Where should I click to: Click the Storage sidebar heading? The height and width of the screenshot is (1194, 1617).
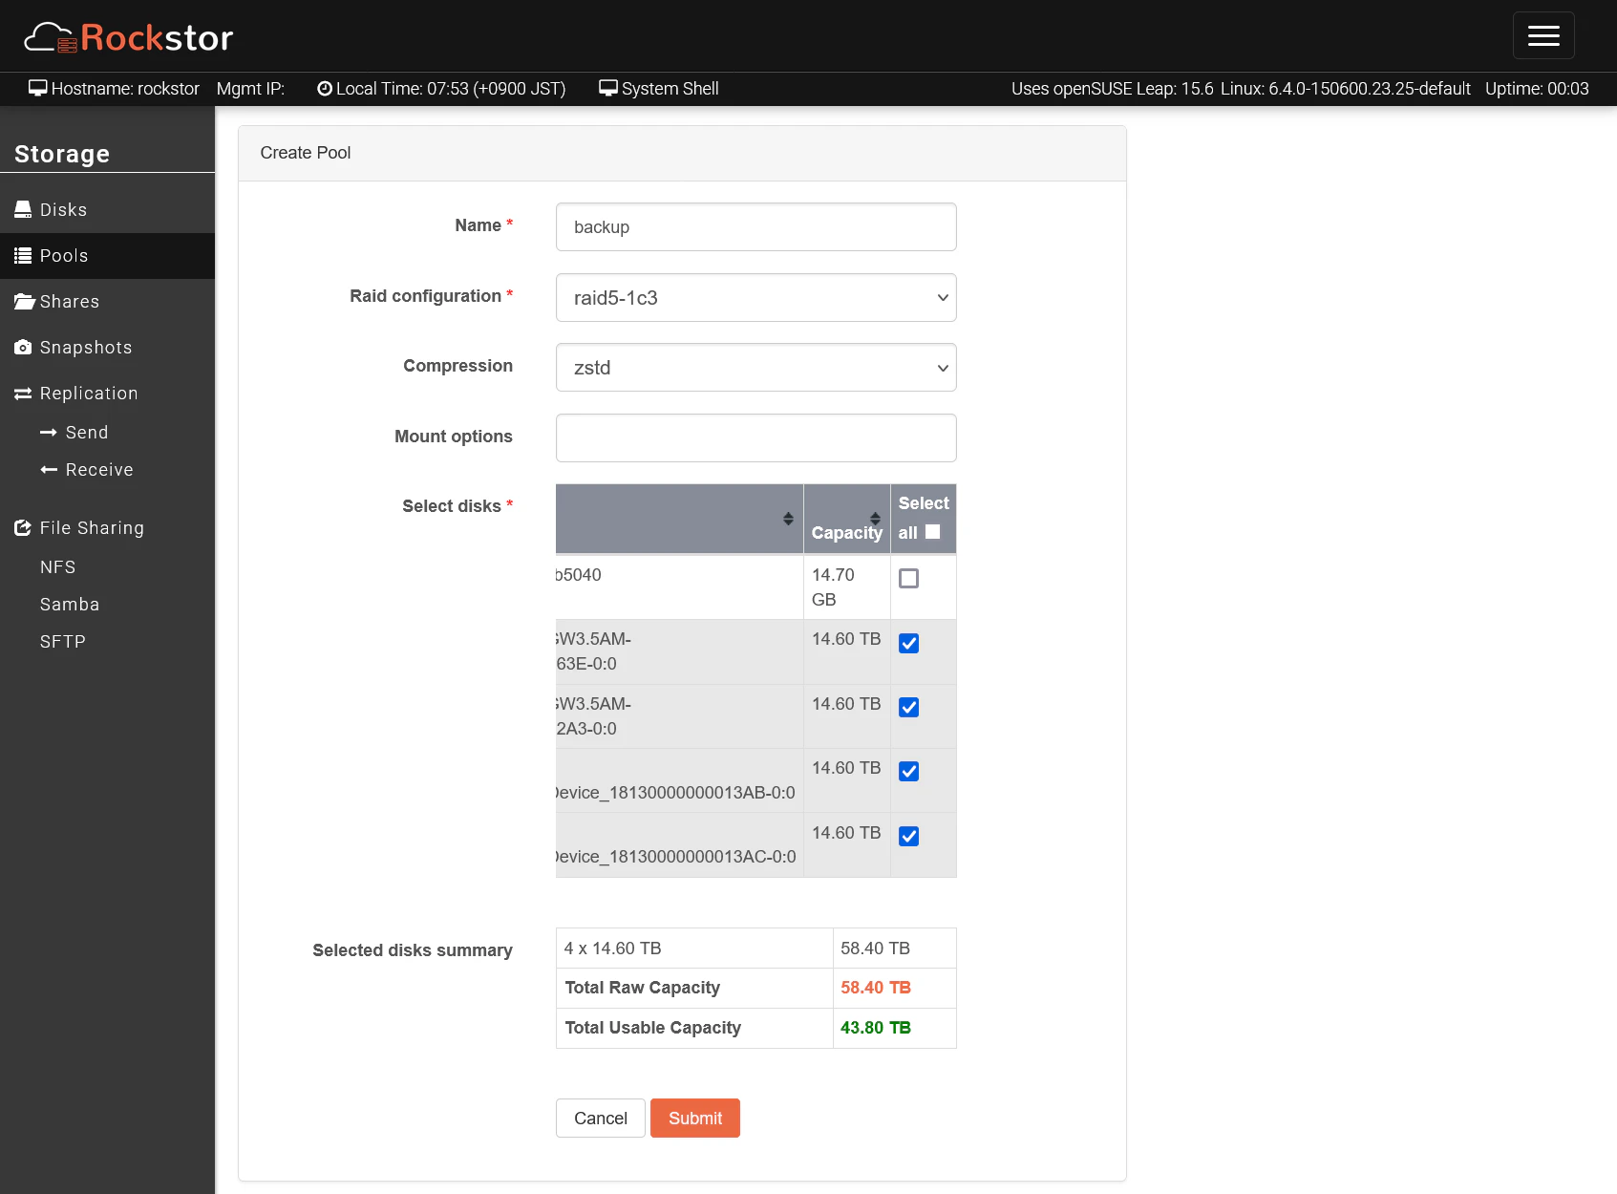click(62, 154)
